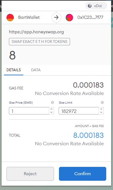The height and width of the screenshot is (190, 113).
Task: Click the arrow icon between accounts
Action: coord(56,18)
